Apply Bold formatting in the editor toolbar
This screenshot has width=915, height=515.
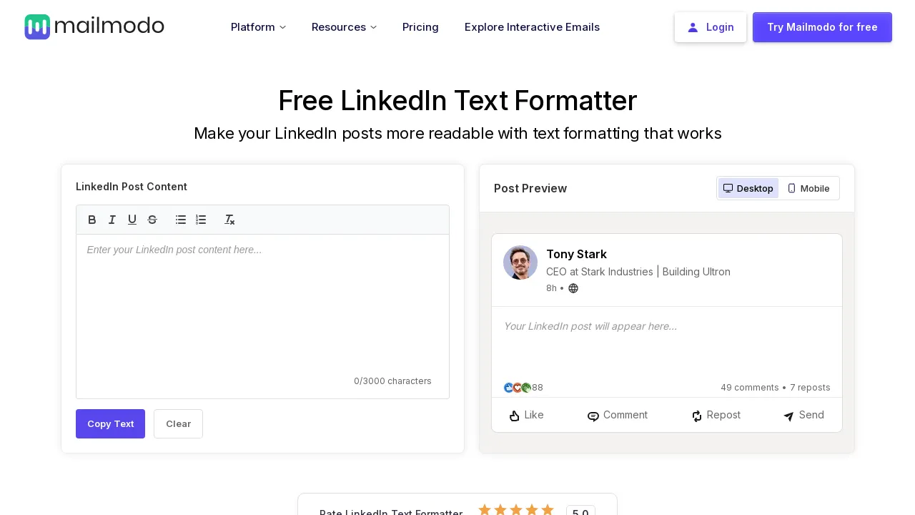pos(91,220)
